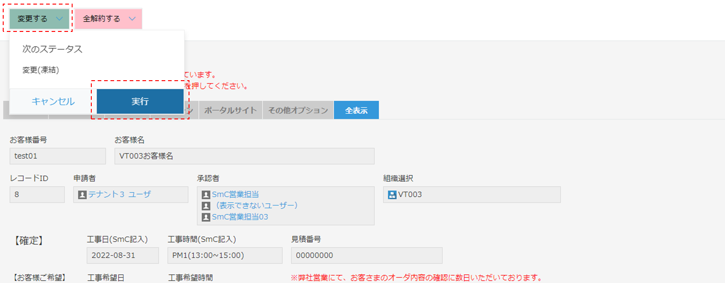Click the 次のステータス heading

click(53, 49)
